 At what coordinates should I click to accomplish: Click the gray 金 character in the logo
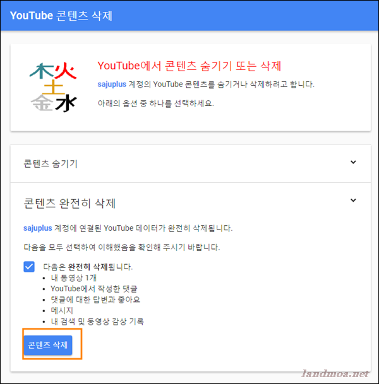pos(42,103)
